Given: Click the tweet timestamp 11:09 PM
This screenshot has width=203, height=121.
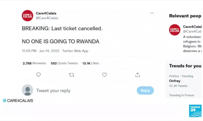Looking at the screenshot, I should (x=29, y=51).
